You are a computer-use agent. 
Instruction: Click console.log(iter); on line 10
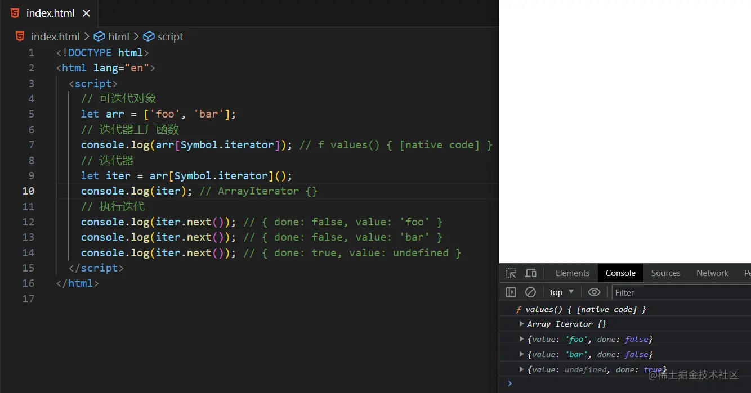[137, 191]
